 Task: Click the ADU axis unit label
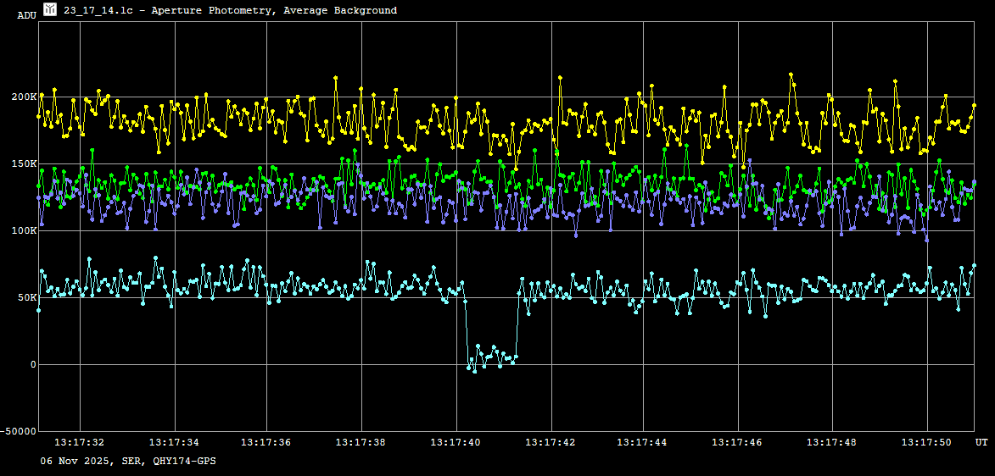tap(26, 15)
